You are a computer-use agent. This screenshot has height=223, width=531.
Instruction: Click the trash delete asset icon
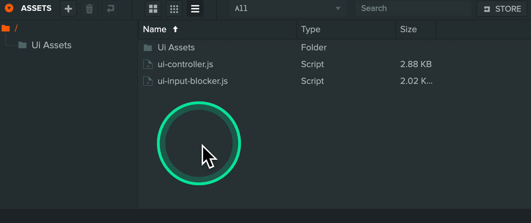click(89, 9)
